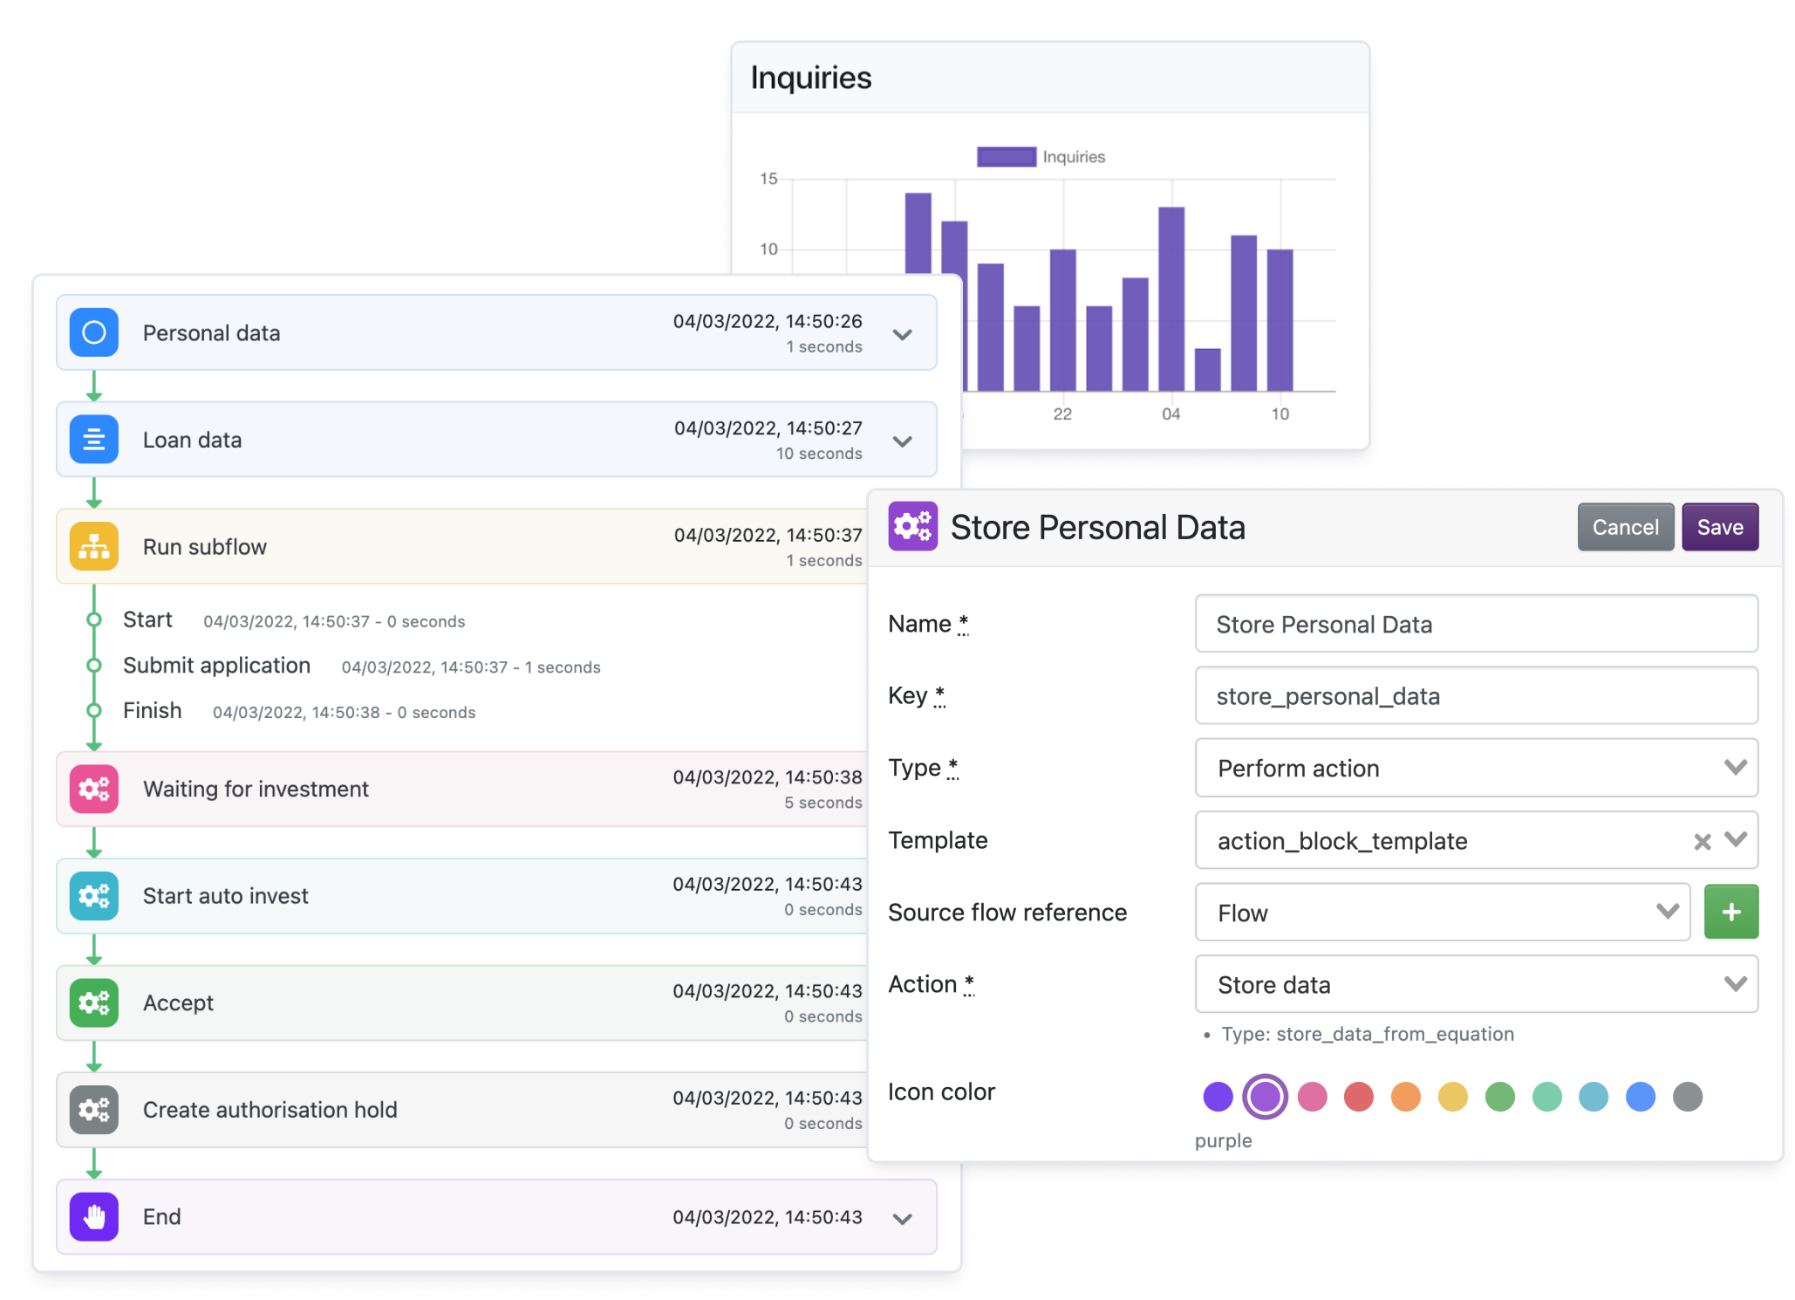Click the Save button
The width and height of the screenshot is (1795, 1300).
[1719, 526]
